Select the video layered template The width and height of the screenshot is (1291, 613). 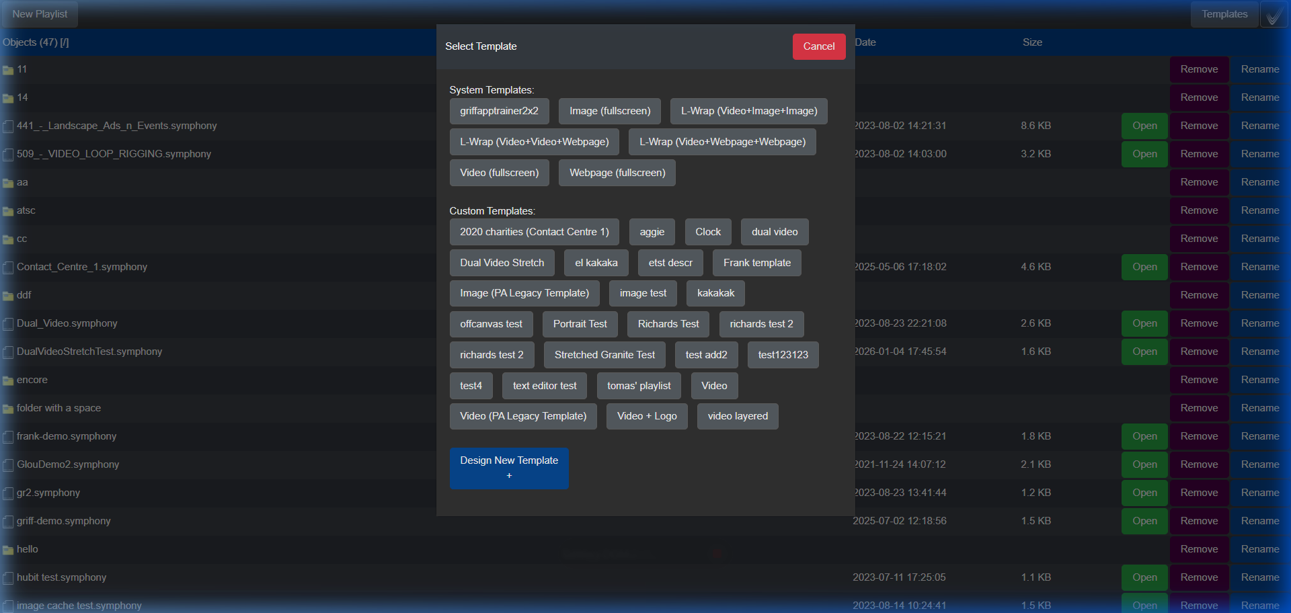(x=738, y=416)
